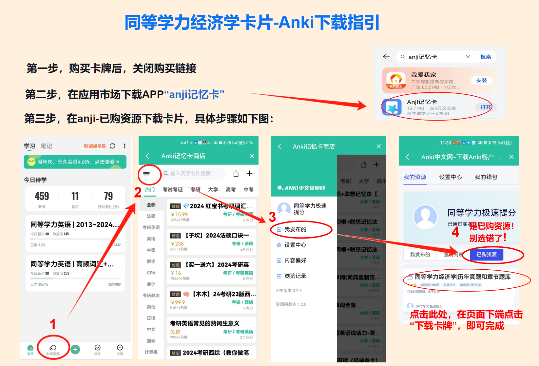Switch to the 笔记 tab
Screen dimensions: 539x366
[47, 146]
